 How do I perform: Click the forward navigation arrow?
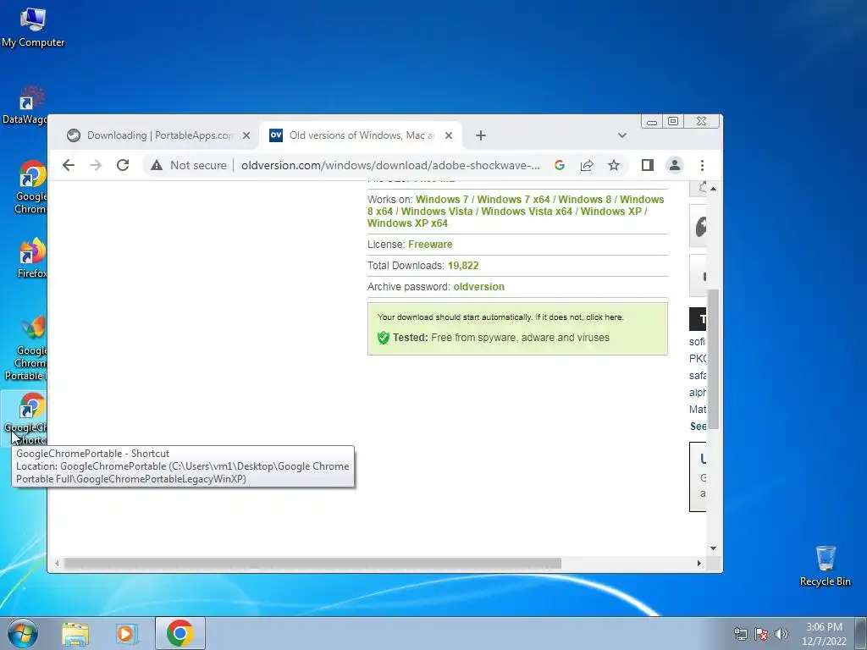[96, 165]
